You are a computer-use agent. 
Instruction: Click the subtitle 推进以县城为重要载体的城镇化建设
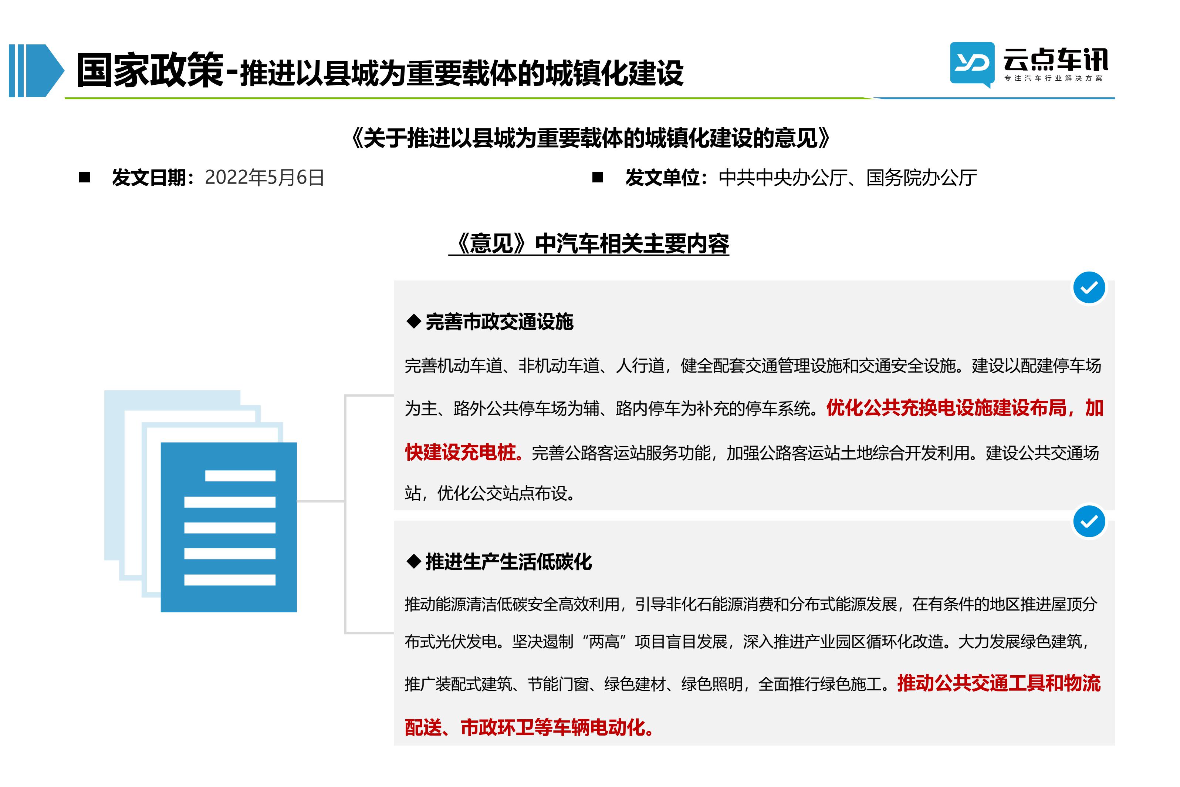click(x=461, y=73)
